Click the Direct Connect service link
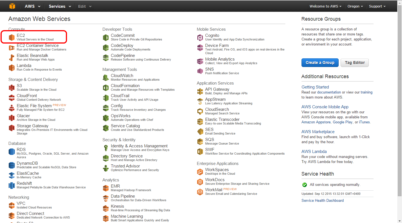 (x=30, y=214)
